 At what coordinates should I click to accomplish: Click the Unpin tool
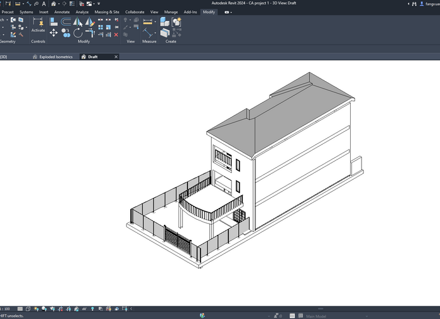pyautogui.click(x=116, y=20)
